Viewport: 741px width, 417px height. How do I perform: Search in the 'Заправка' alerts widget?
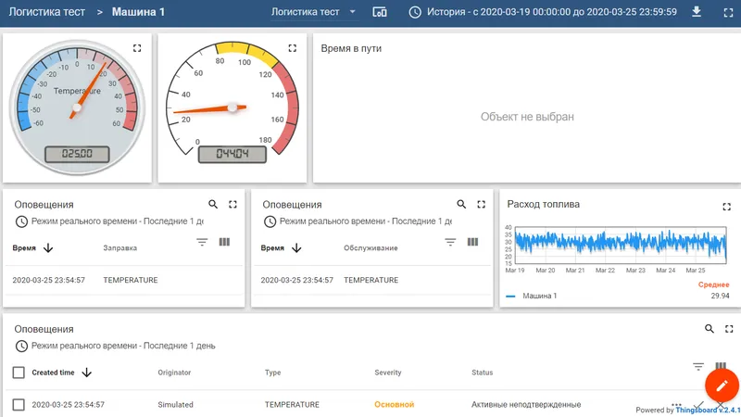[x=213, y=204]
